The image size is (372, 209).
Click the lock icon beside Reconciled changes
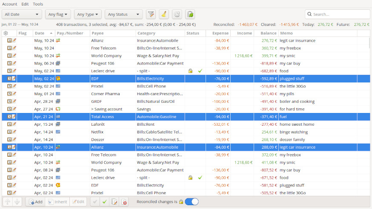click(x=181, y=202)
